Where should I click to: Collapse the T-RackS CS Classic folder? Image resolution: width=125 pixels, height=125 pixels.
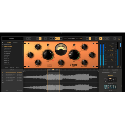[x=3, y=46]
